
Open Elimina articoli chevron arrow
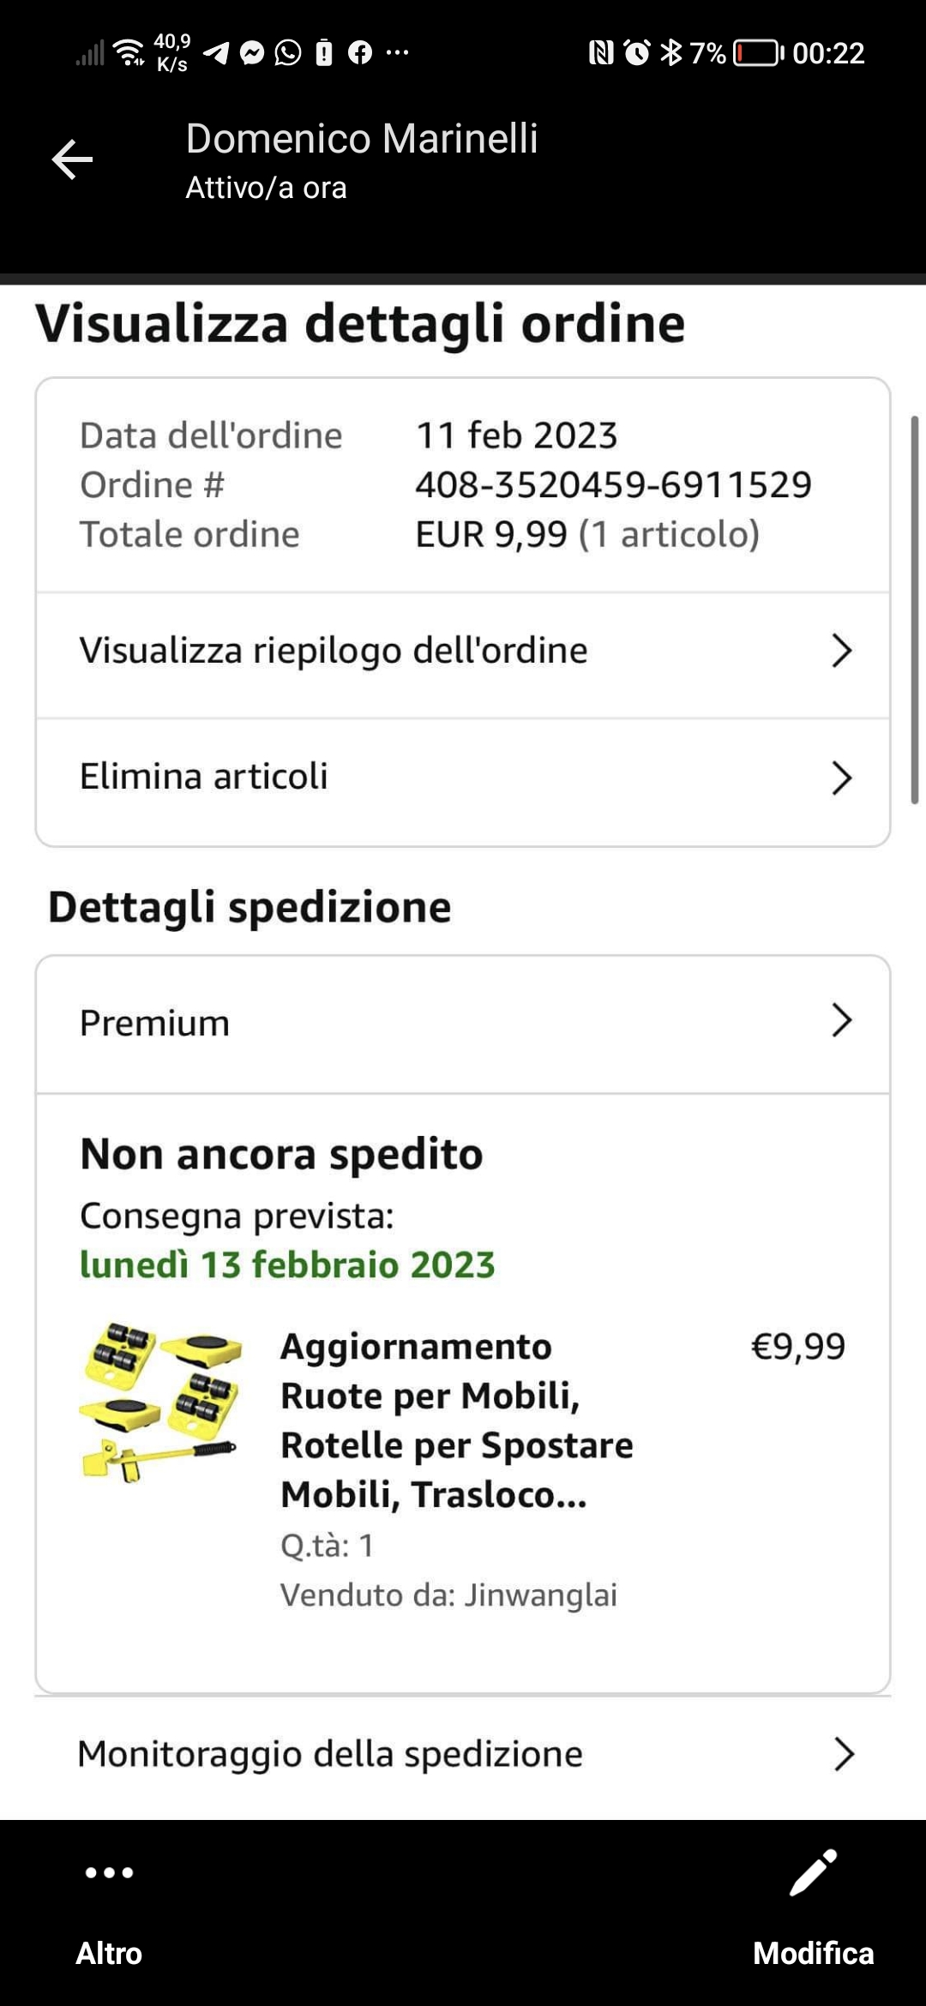(842, 778)
